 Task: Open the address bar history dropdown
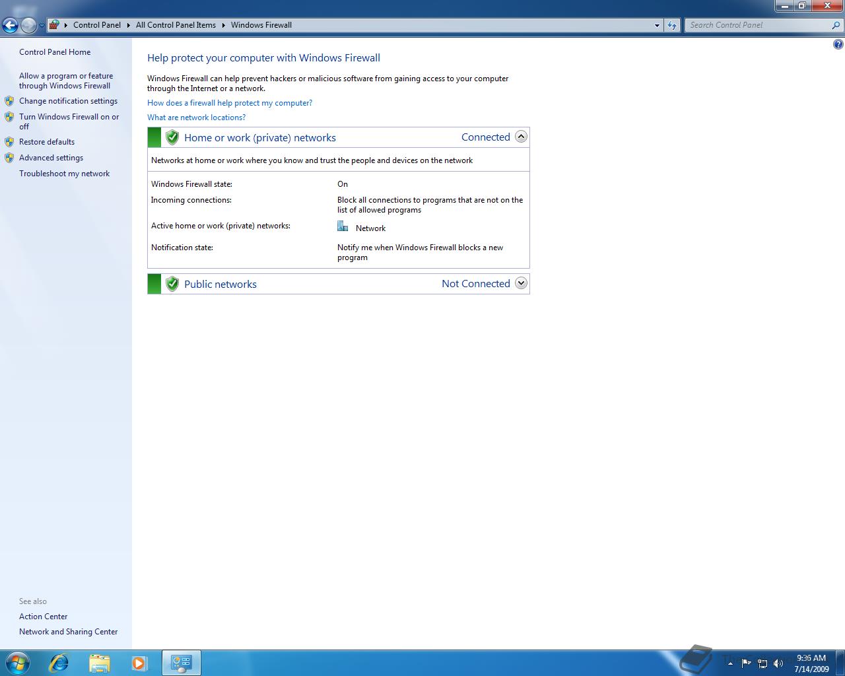tap(657, 25)
